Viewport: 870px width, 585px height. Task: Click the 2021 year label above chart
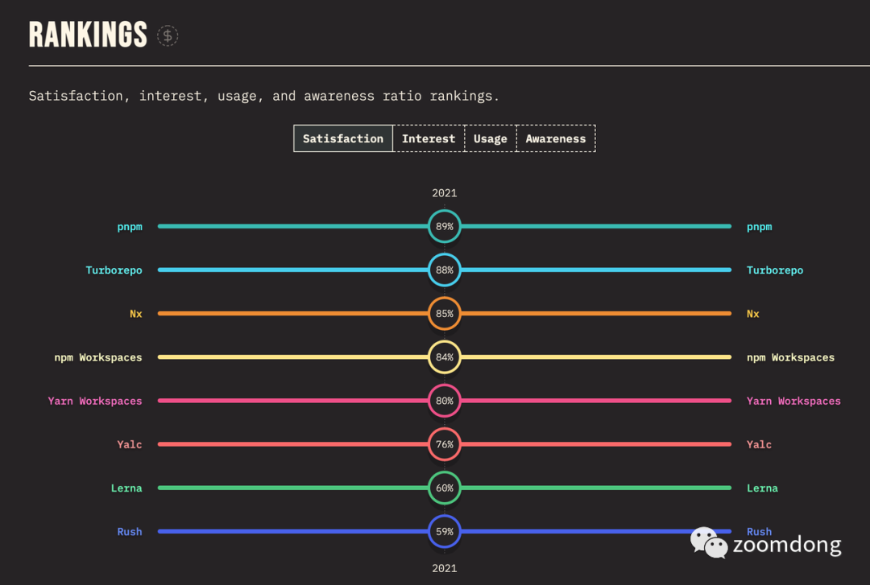click(445, 193)
